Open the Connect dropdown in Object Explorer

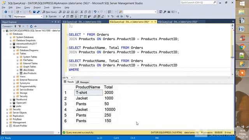coord(7,26)
